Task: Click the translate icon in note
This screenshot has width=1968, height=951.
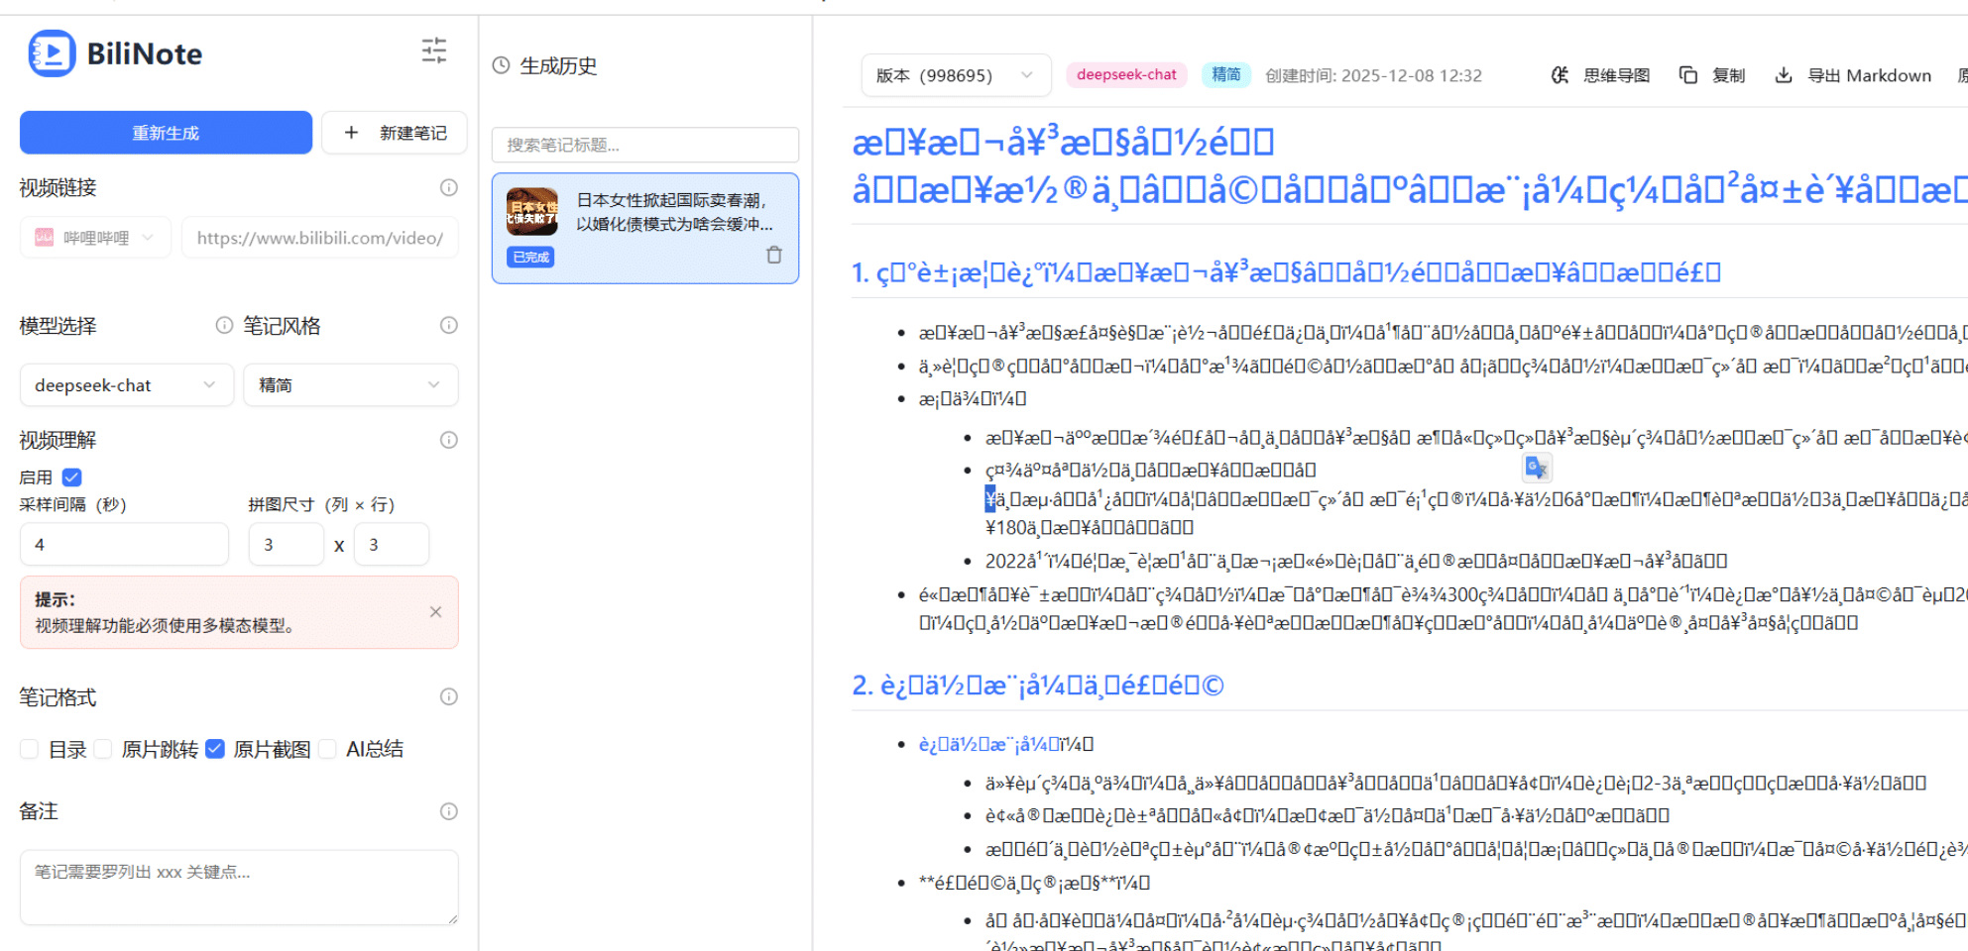Action: (1536, 468)
